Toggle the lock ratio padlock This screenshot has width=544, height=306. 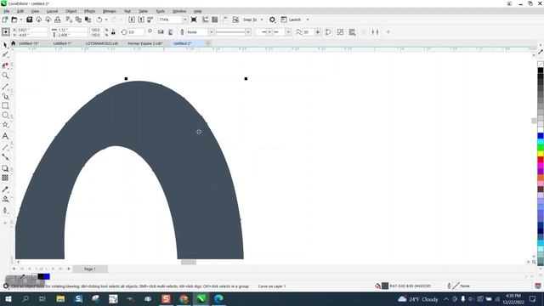[113, 32]
